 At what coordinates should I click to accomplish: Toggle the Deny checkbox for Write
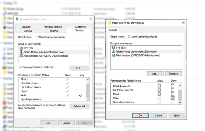172,98
